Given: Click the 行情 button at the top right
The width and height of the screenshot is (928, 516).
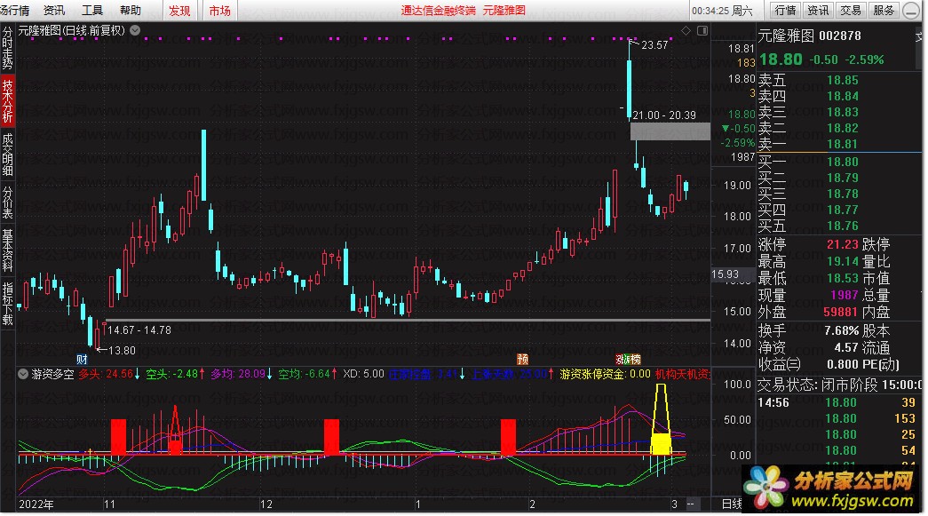Looking at the screenshot, I should point(785,10).
